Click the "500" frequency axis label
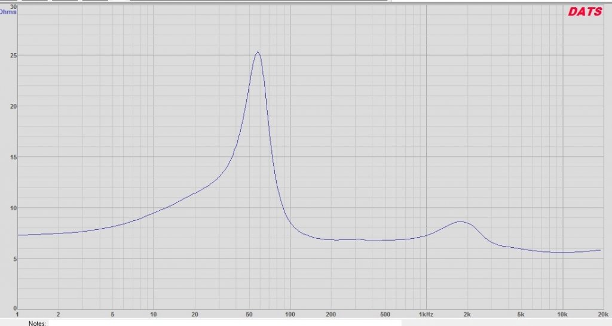 pyautogui.click(x=385, y=314)
